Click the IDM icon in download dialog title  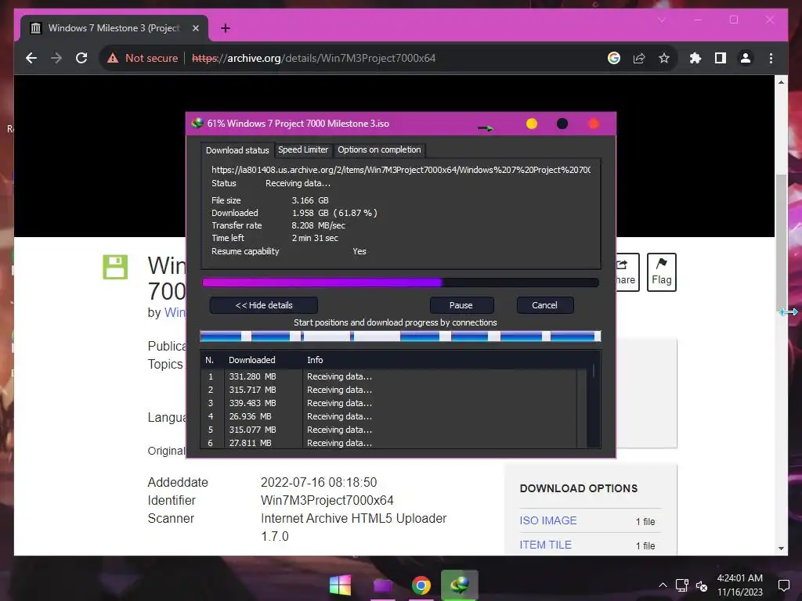coord(197,123)
